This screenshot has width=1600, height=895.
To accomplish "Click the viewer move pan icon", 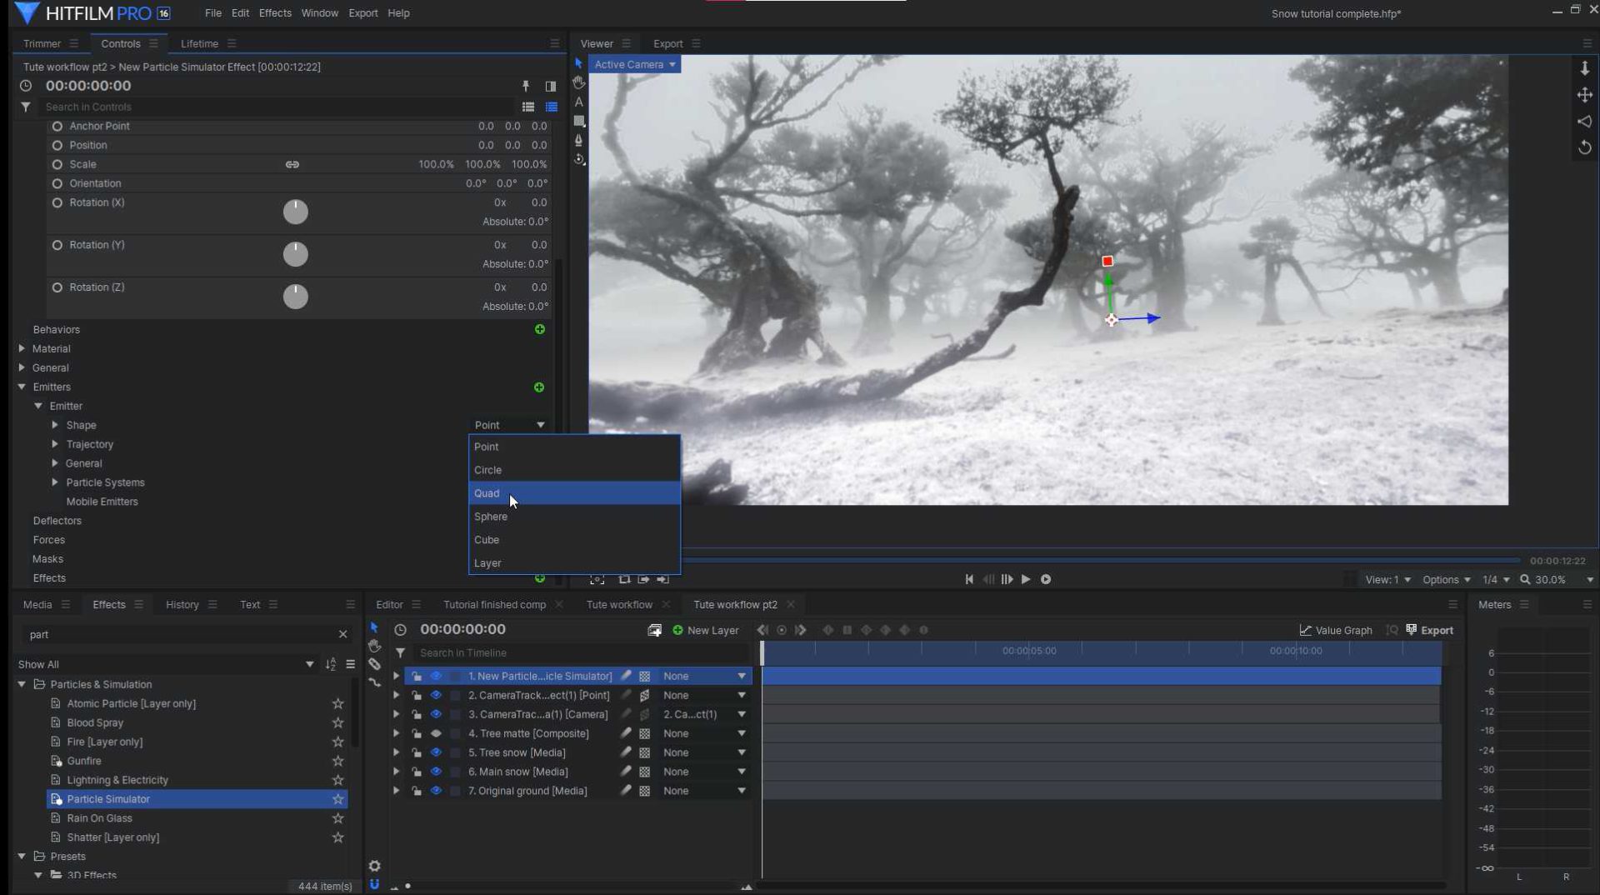I will pos(1585,95).
